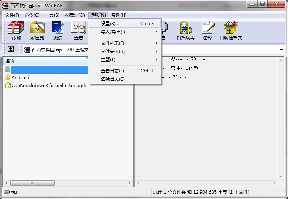This screenshot has height=199, width=288.
Task: Click the parent folder '..' icon
Action: click(x=8, y=69)
